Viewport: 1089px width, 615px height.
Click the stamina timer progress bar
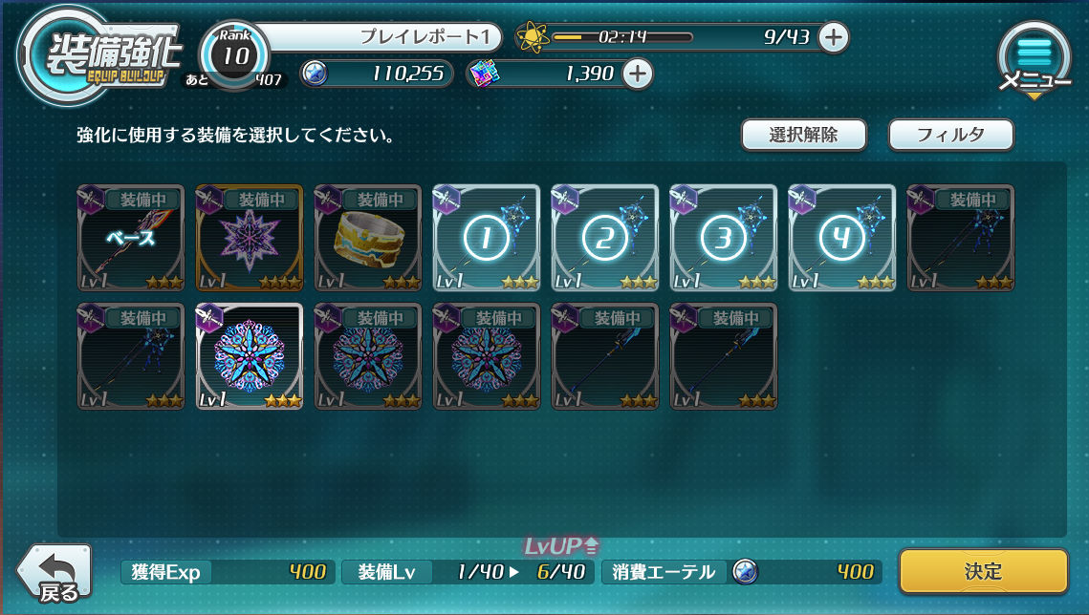(622, 37)
